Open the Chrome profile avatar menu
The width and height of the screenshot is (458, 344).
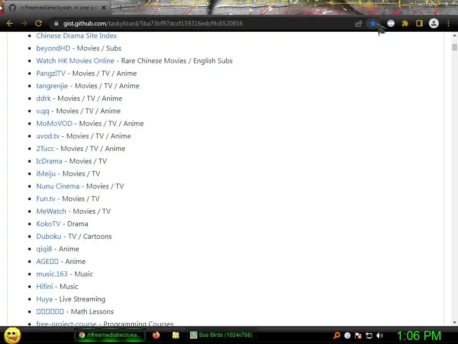[434, 23]
